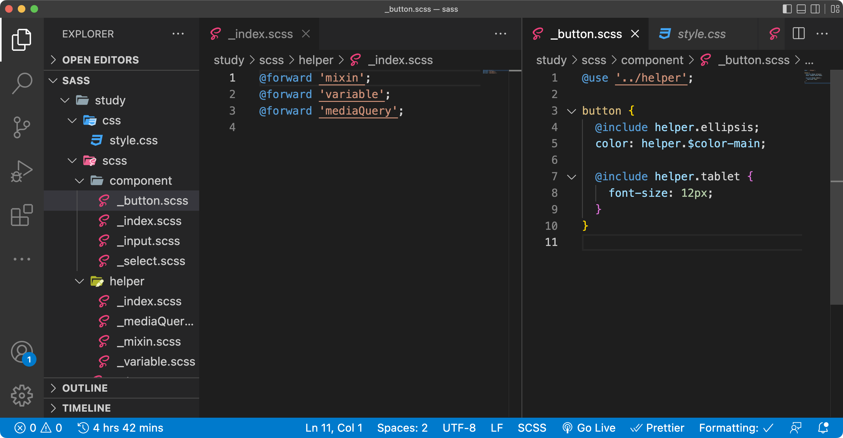Toggle the secondary side bar layout button
The height and width of the screenshot is (438, 843).
pyautogui.click(x=815, y=9)
